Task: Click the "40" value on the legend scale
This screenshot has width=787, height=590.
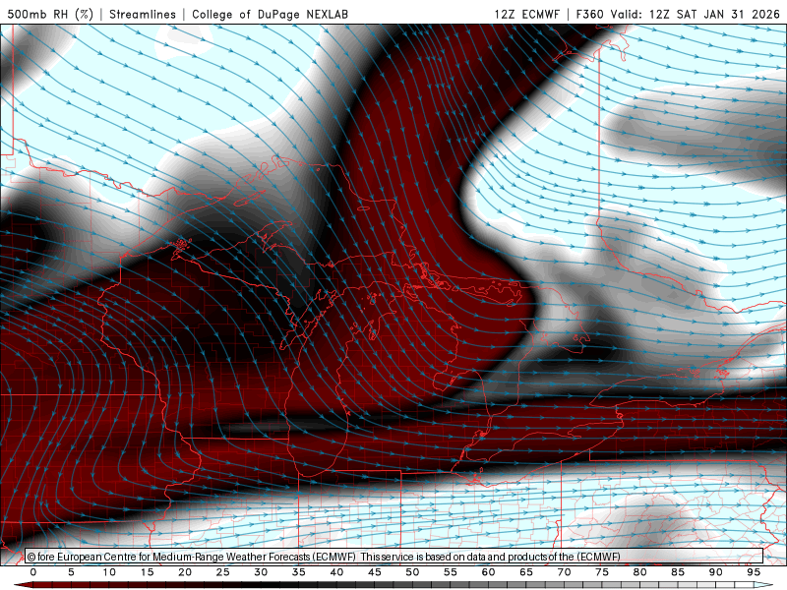Action: (x=336, y=572)
